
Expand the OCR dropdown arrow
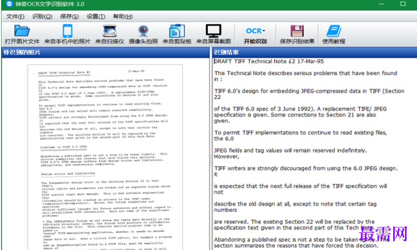pyautogui.click(x=264, y=31)
